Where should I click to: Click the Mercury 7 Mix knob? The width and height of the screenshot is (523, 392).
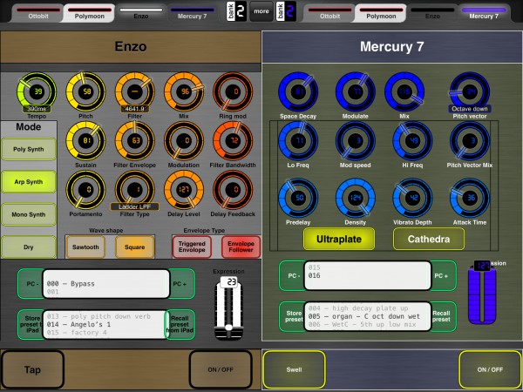point(404,91)
